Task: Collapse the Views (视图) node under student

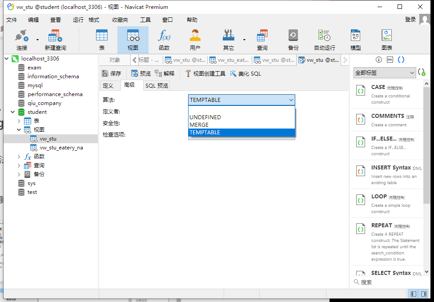Action: tap(19, 130)
